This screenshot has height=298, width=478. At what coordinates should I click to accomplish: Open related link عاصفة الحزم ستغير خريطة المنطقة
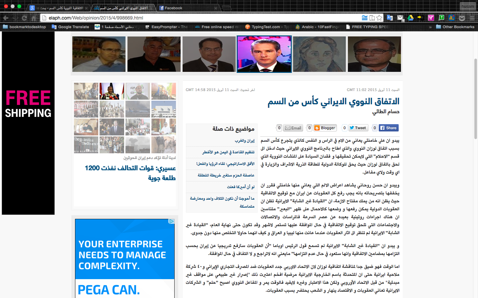tap(226, 175)
